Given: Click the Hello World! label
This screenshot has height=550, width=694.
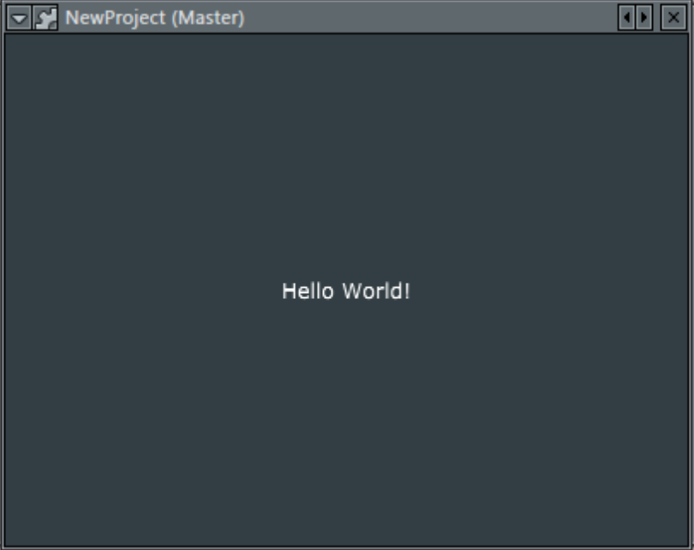Looking at the screenshot, I should [x=346, y=291].
